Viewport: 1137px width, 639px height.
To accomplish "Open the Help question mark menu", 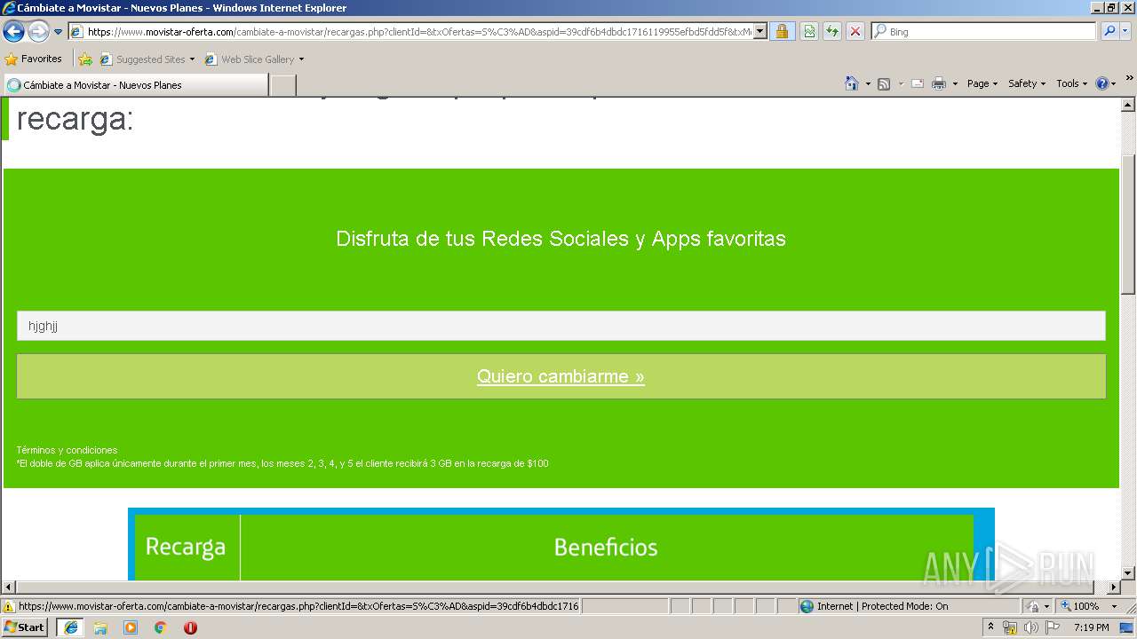I will coord(1106,83).
